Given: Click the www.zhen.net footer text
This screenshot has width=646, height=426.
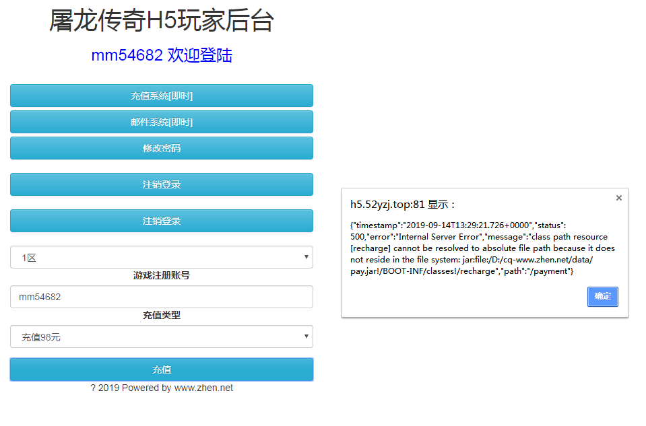Looking at the screenshot, I should coord(203,388).
